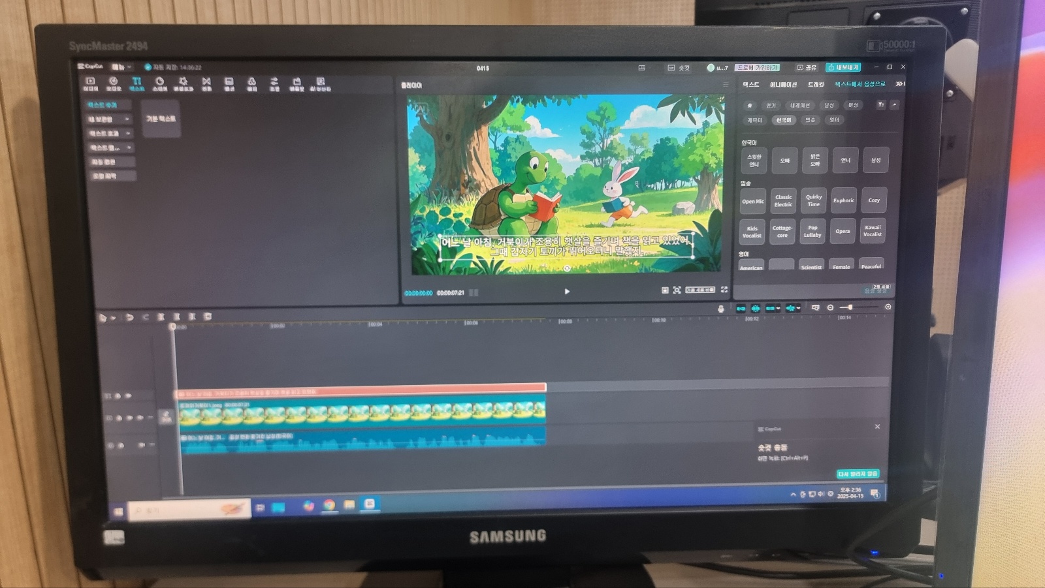Open the Templates (템플릿) panel

(297, 84)
